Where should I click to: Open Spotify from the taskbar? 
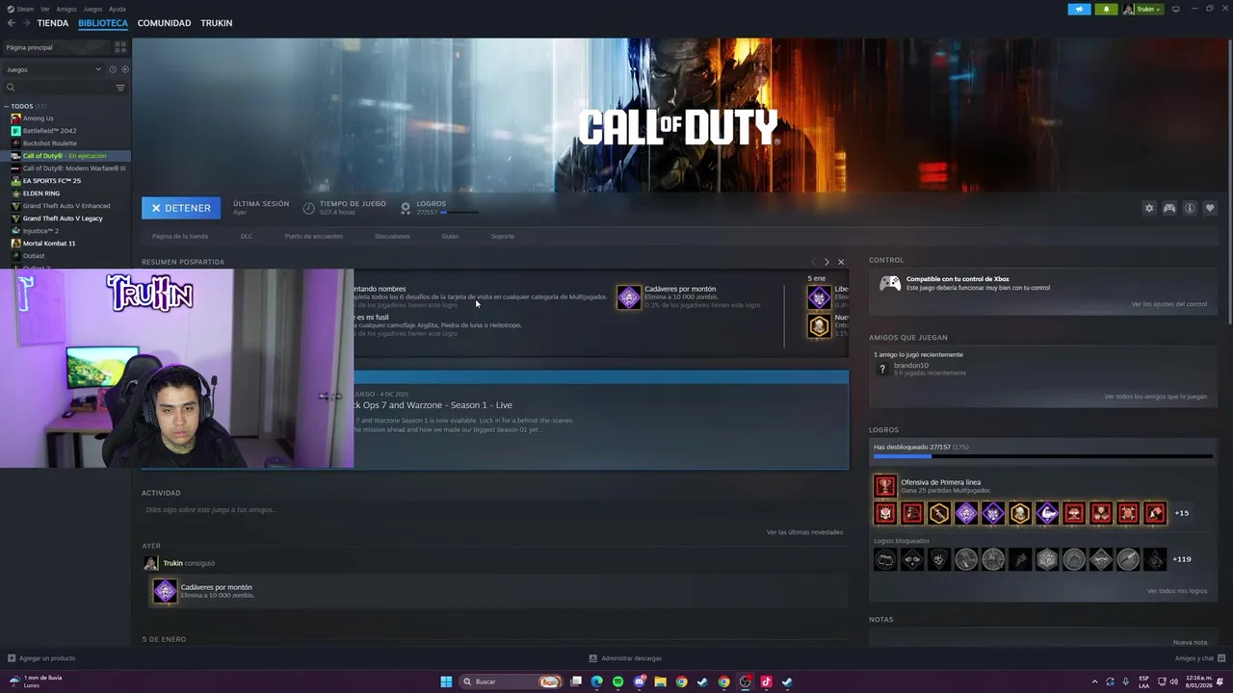[x=617, y=681]
